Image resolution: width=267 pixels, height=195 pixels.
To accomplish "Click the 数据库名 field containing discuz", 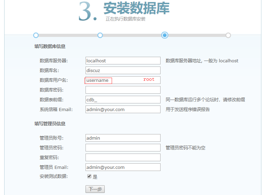I will pyautogui.click(x=123, y=70).
